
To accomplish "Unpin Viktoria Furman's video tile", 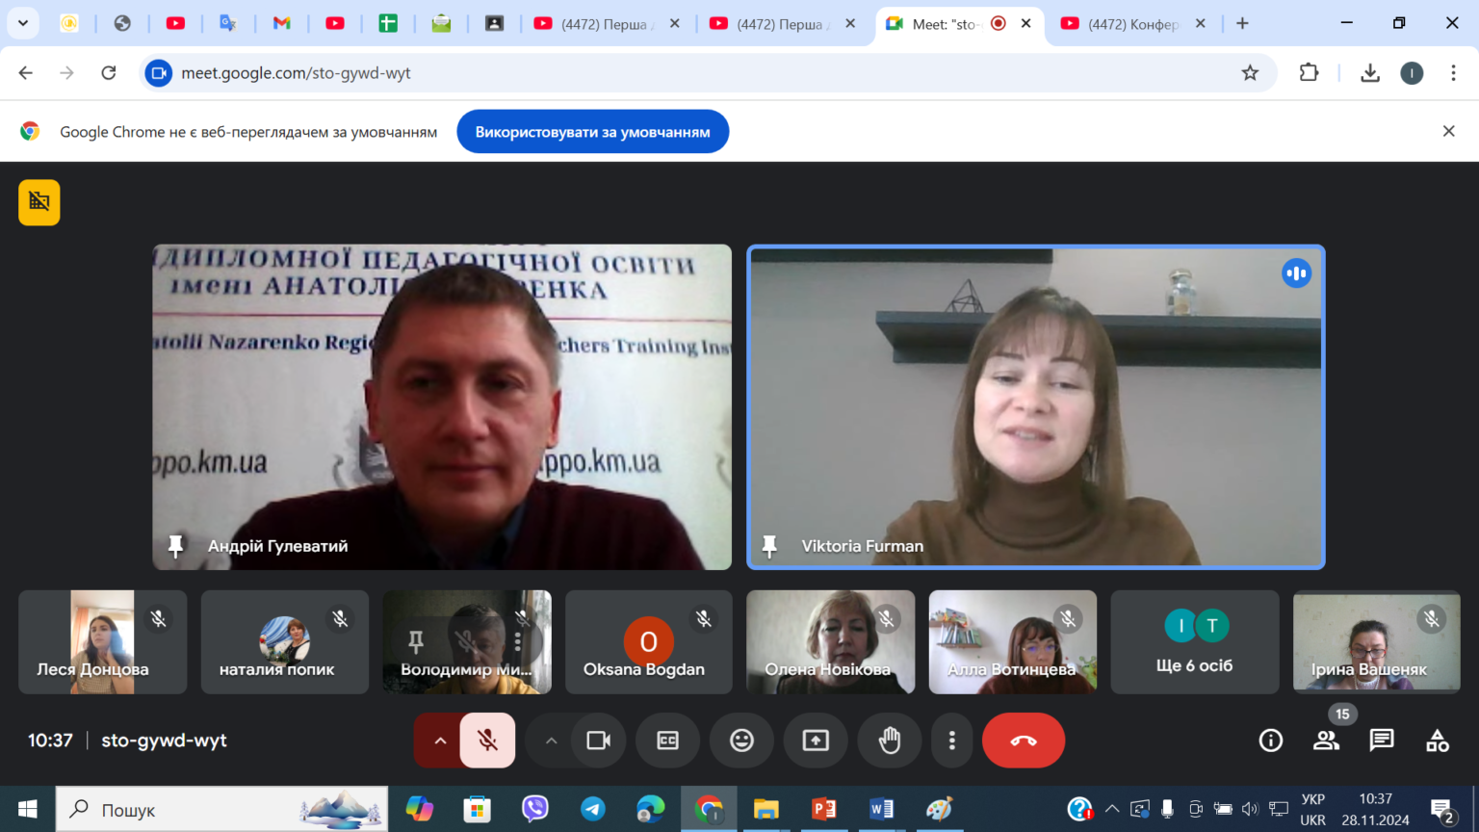I will pos(769,546).
